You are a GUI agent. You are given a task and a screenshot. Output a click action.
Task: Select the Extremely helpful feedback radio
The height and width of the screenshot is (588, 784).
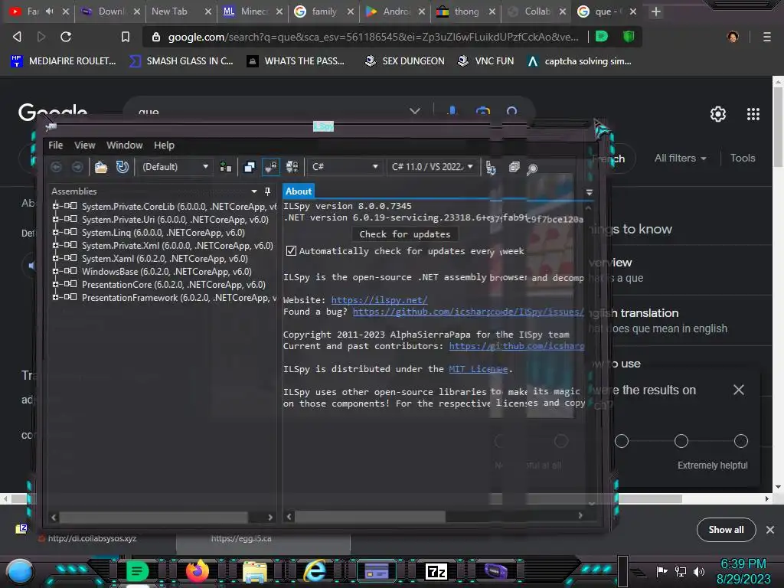740,441
